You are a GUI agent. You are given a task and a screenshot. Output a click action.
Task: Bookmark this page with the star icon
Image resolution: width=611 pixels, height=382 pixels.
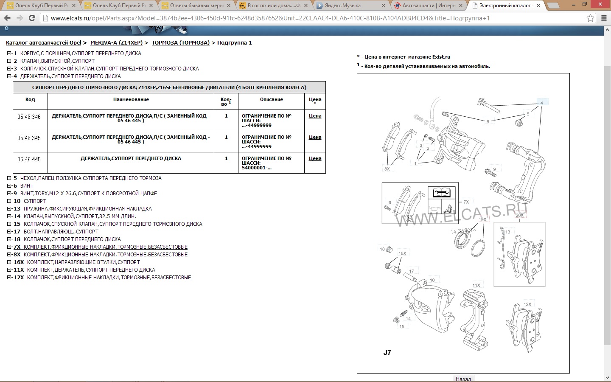click(x=590, y=18)
